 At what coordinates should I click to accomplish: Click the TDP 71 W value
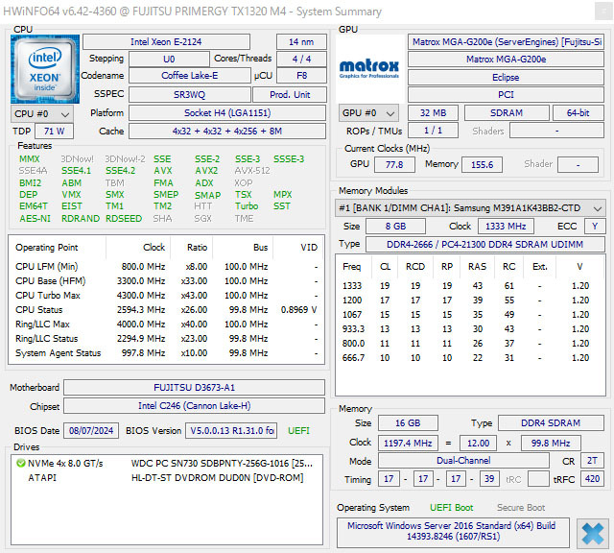(x=54, y=132)
